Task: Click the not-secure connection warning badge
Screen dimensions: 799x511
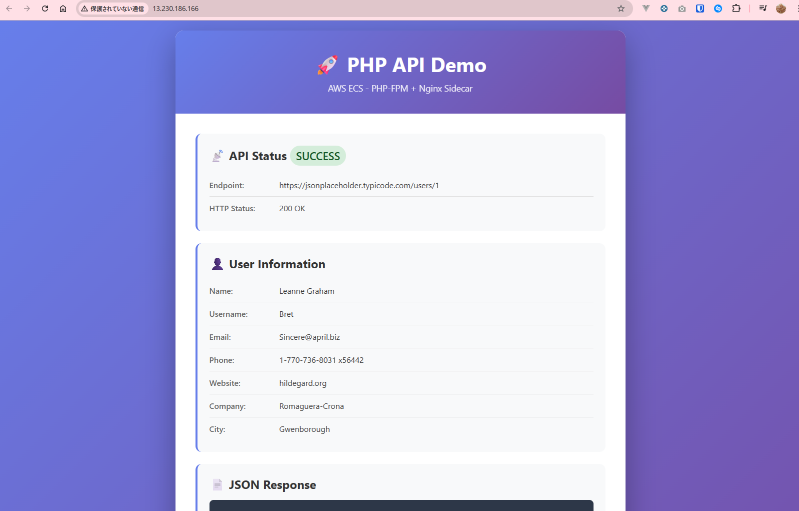Action: point(113,9)
